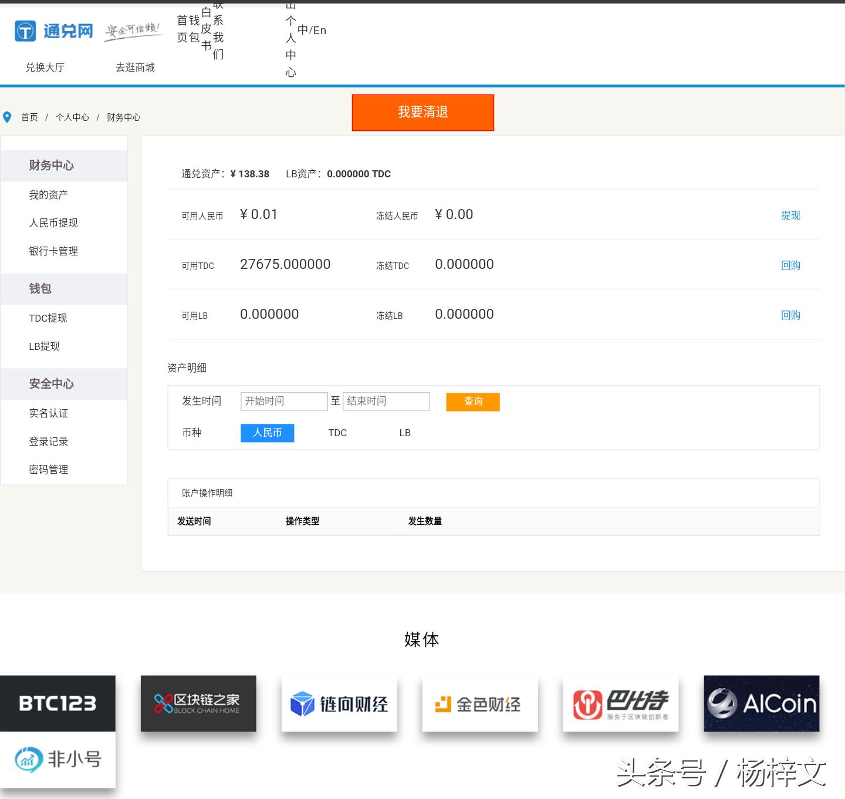
Task: Open the 金色财经 media logo
Action: 480,703
